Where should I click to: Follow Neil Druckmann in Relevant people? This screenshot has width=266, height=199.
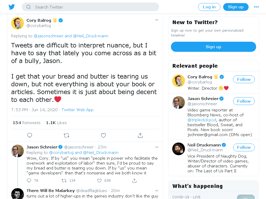coord(244,147)
